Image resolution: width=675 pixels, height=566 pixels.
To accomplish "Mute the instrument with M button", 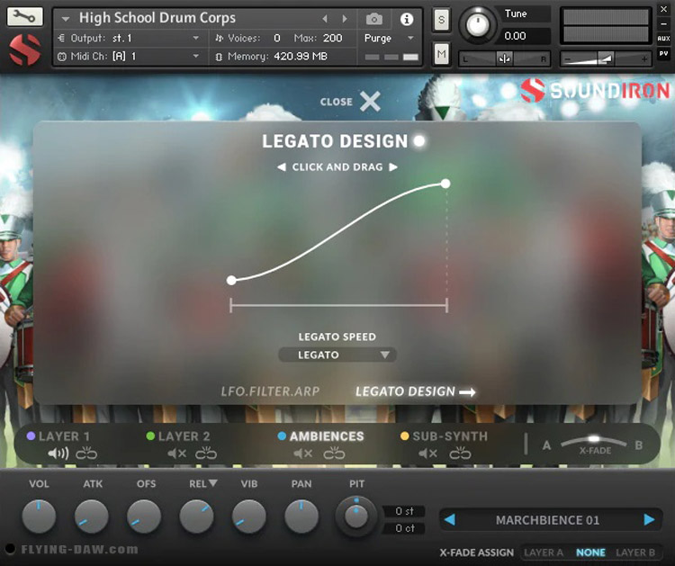I will click(441, 54).
